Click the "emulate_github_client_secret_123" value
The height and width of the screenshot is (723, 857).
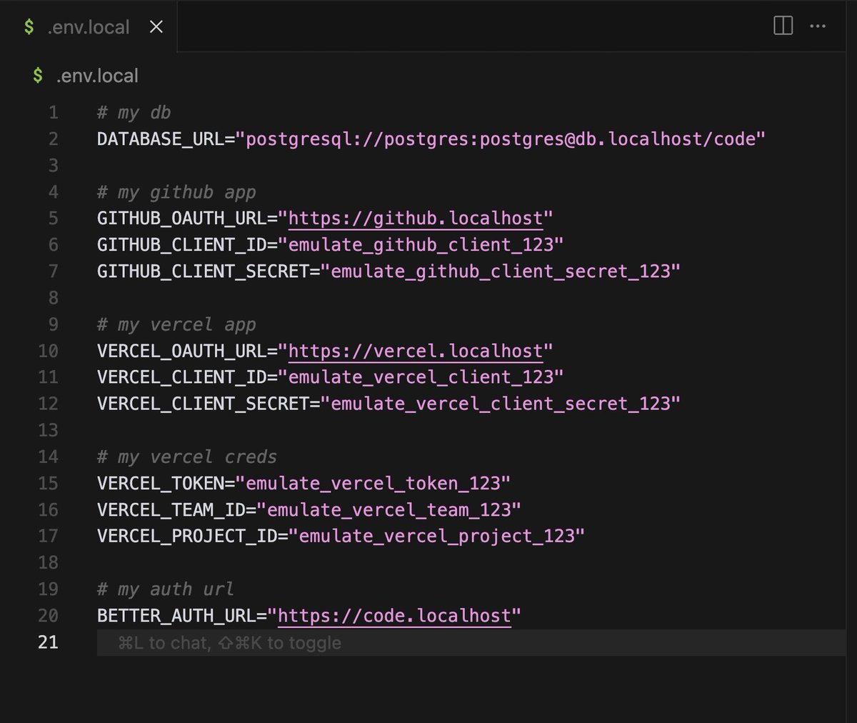501,271
